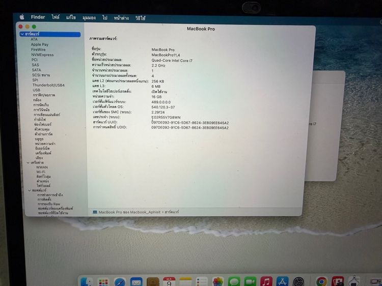Viewport: 382px width, 286px height.
Task: Open Messages from the Dock
Action: (234, 282)
